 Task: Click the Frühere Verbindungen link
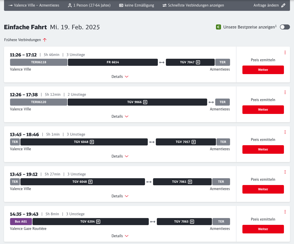[22, 40]
